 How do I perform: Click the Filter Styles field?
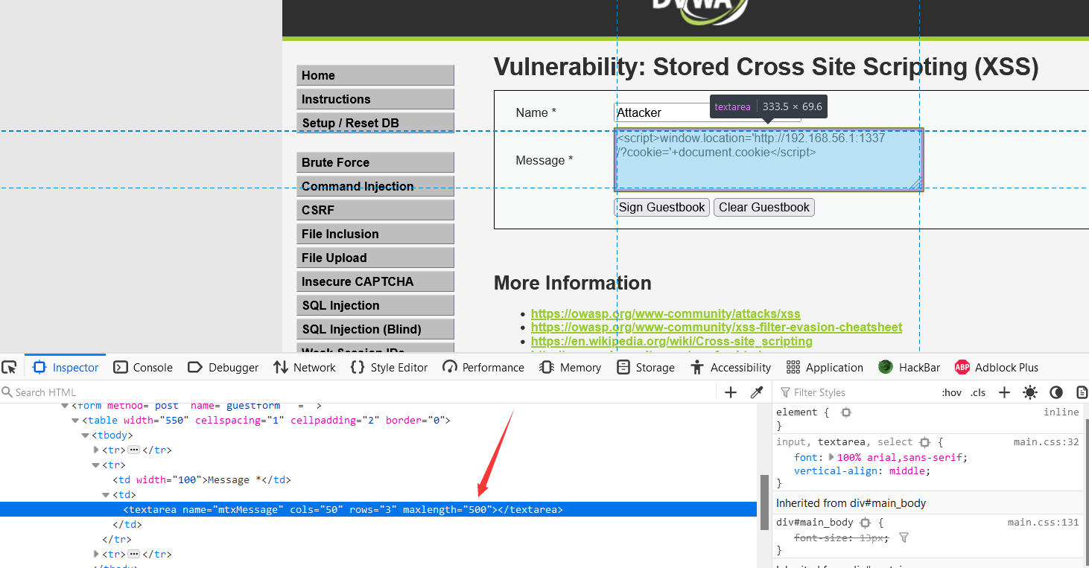(x=857, y=392)
